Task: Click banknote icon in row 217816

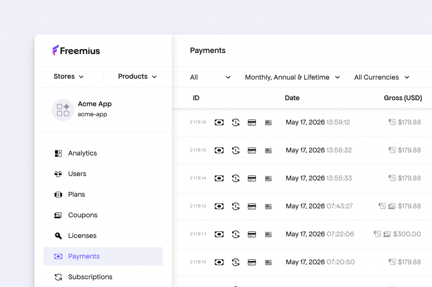Action: click(x=219, y=122)
